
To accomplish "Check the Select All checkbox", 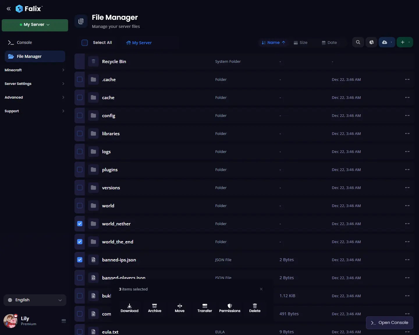I will point(85,42).
